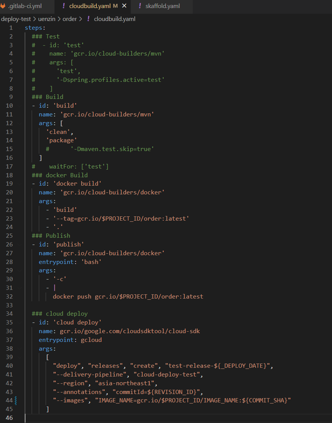Image resolution: width=332 pixels, height=423 pixels.
Task: Click line number 33 in the gutter
Action: [x=9, y=305]
